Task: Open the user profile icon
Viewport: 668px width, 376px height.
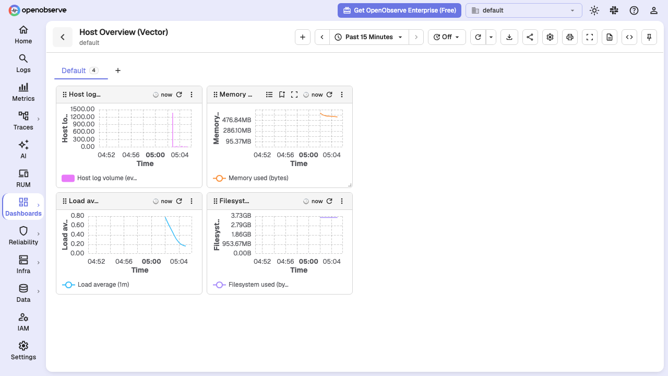Action: pyautogui.click(x=654, y=10)
